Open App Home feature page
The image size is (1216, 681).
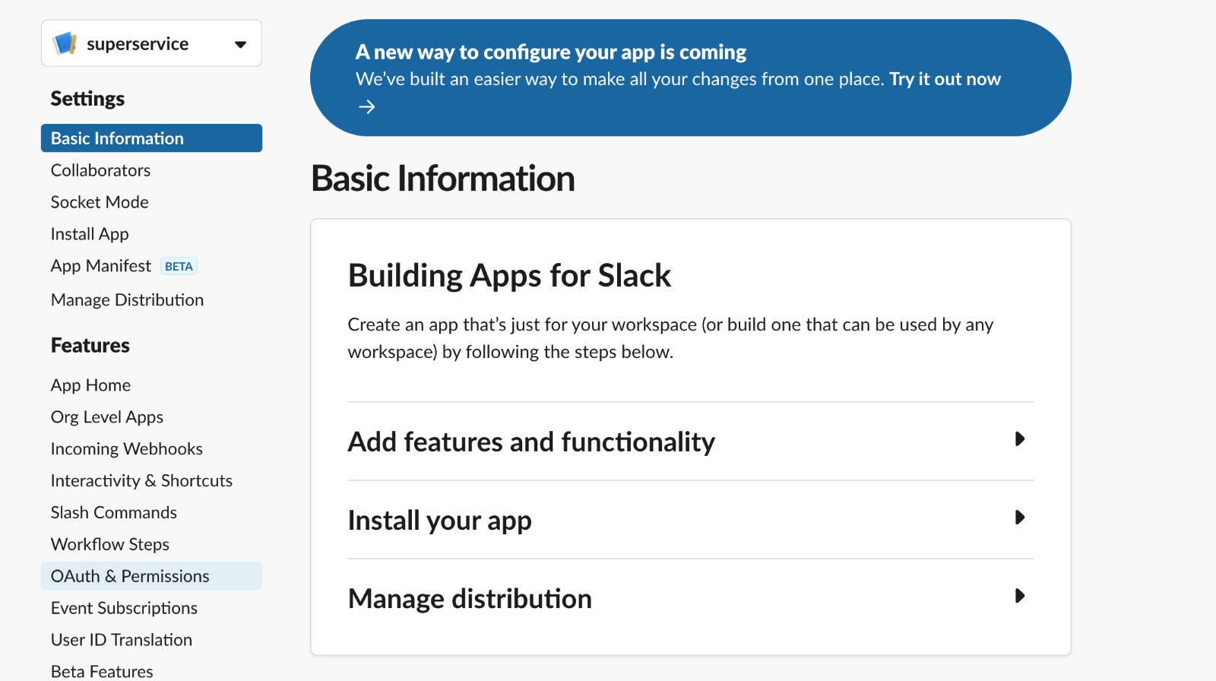click(x=90, y=385)
